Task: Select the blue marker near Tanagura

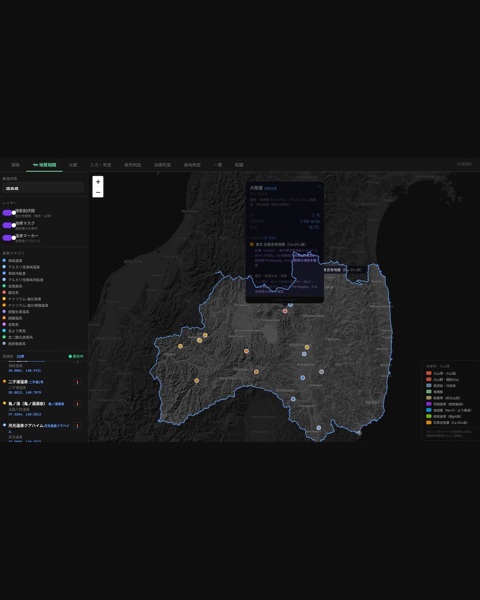Action: (x=293, y=399)
